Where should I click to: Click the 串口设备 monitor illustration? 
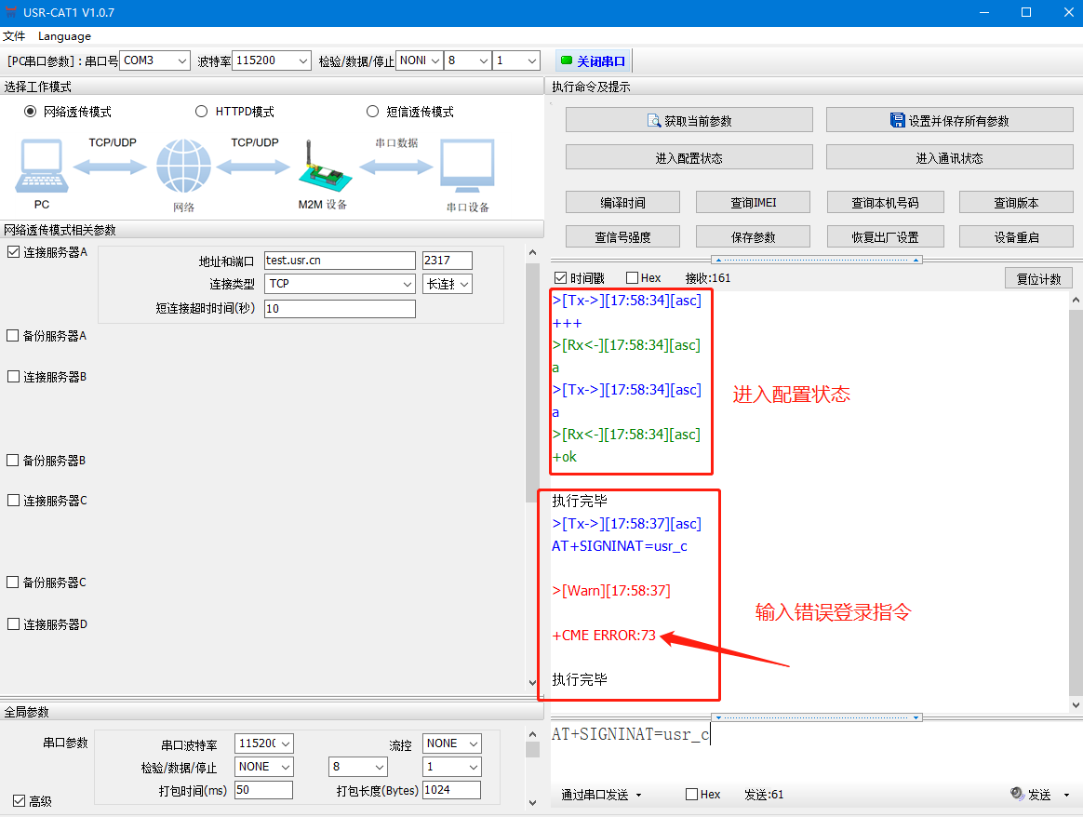coord(467,166)
